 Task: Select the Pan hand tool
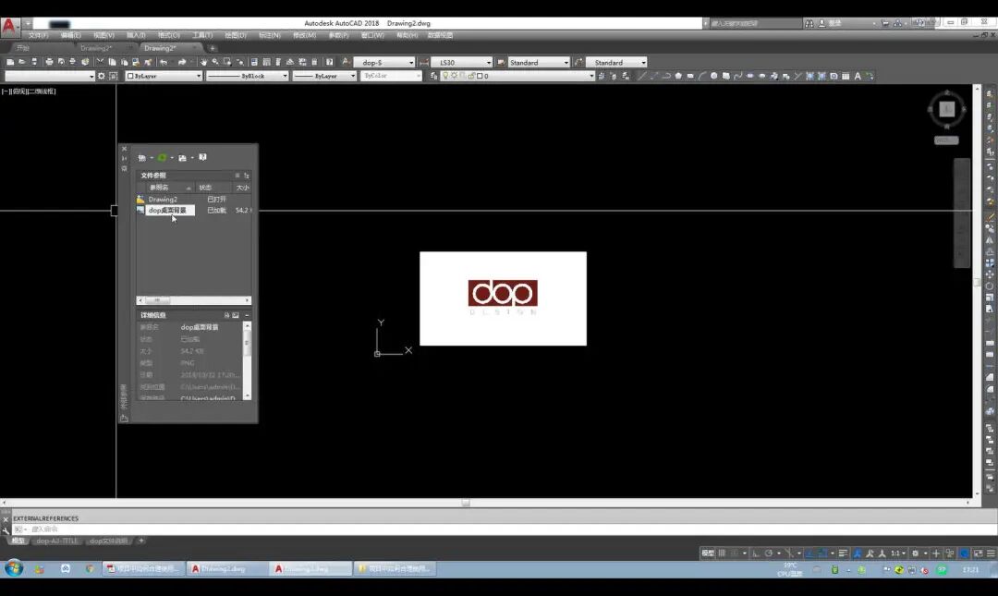(x=203, y=63)
